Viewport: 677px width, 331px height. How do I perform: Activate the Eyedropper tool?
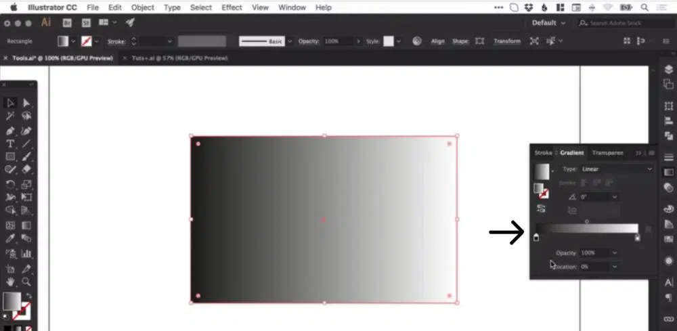tap(11, 238)
